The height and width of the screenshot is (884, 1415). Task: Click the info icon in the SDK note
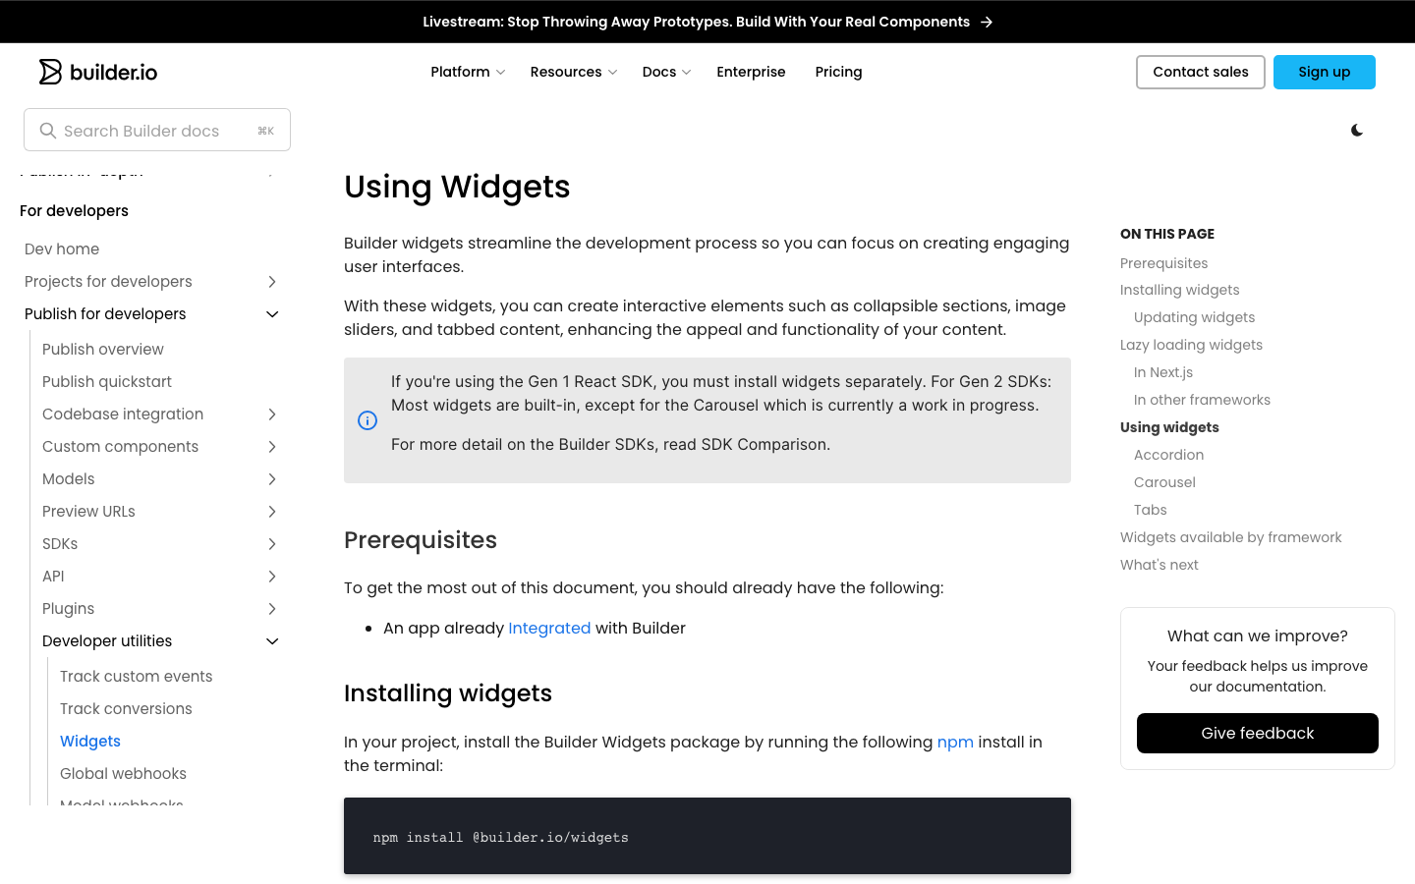368,420
